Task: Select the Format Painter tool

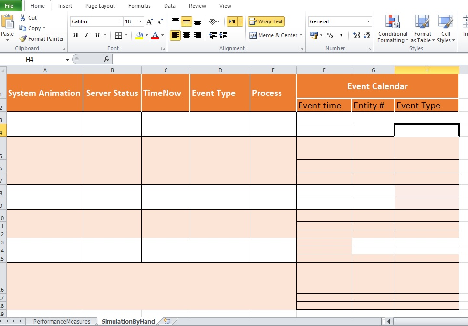Action: [42, 38]
